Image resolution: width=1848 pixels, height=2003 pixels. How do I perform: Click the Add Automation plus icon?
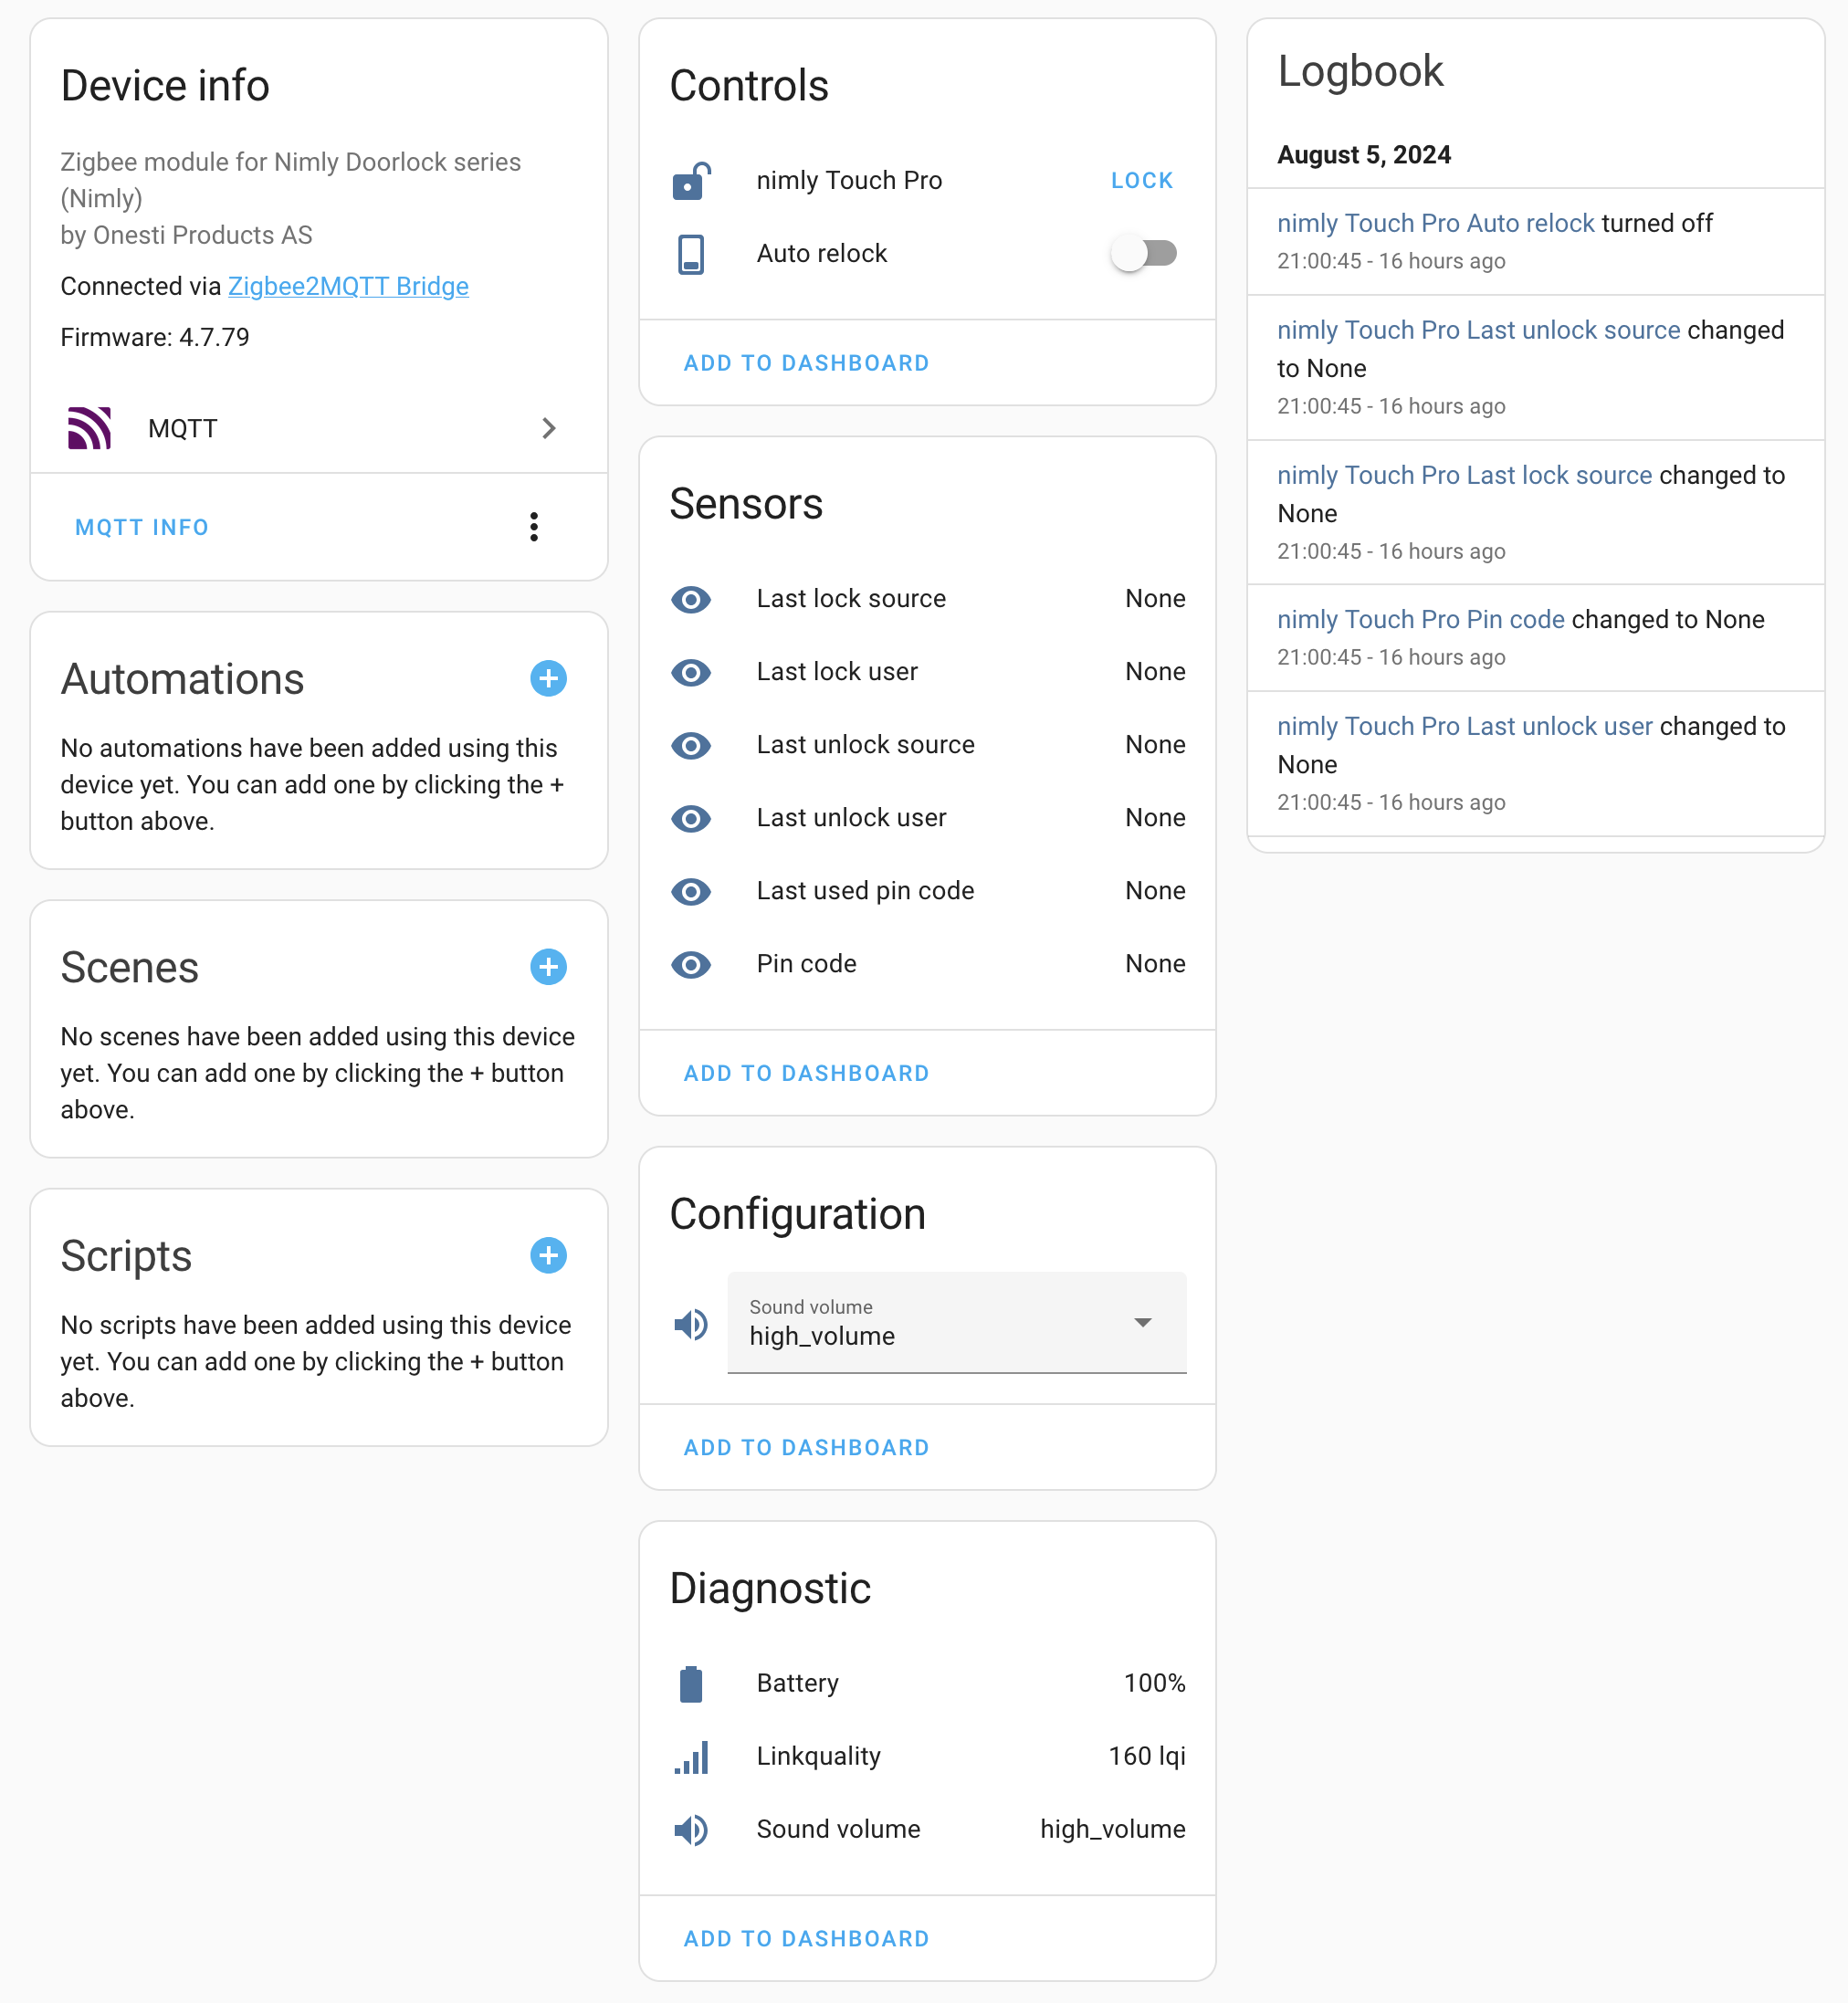pyautogui.click(x=551, y=677)
